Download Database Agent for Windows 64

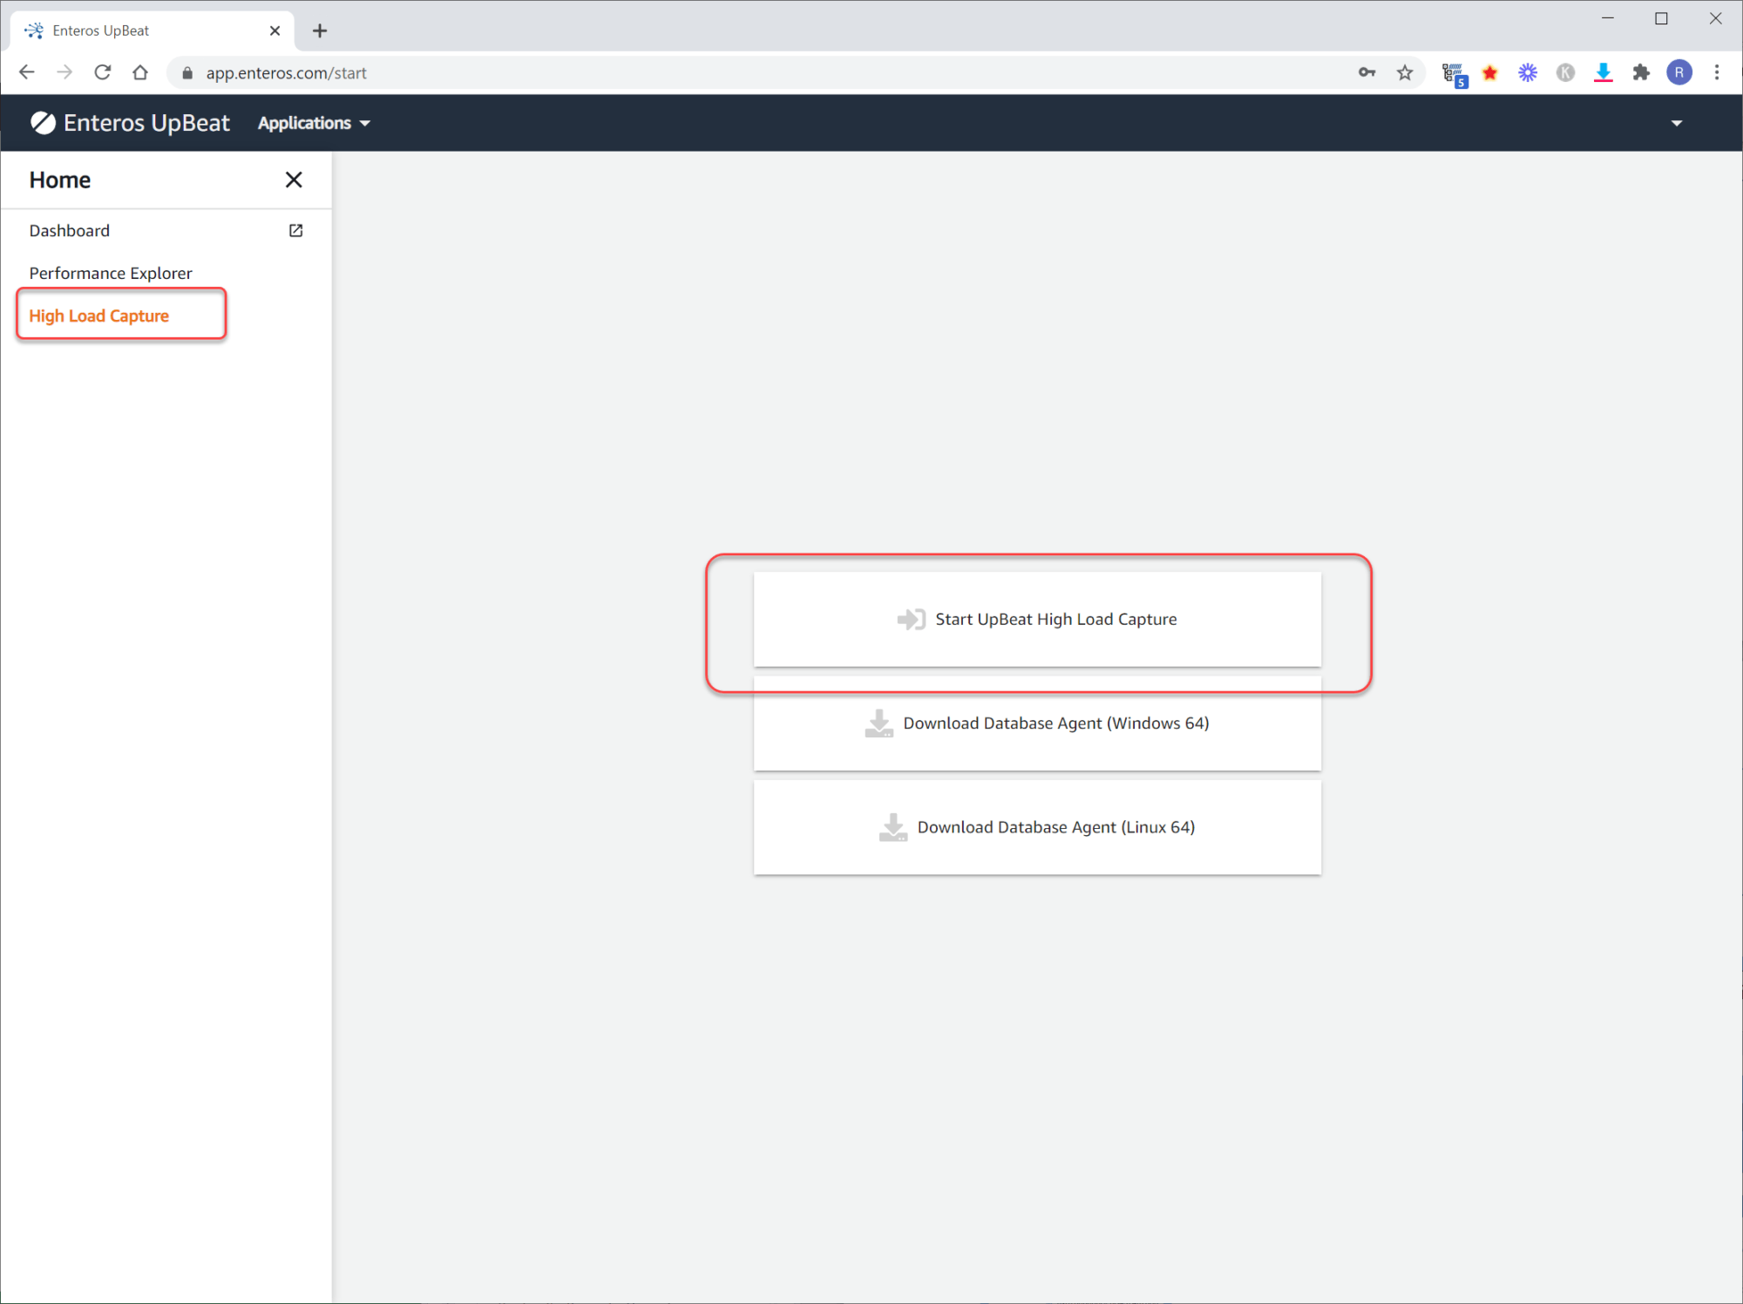pyautogui.click(x=1037, y=723)
